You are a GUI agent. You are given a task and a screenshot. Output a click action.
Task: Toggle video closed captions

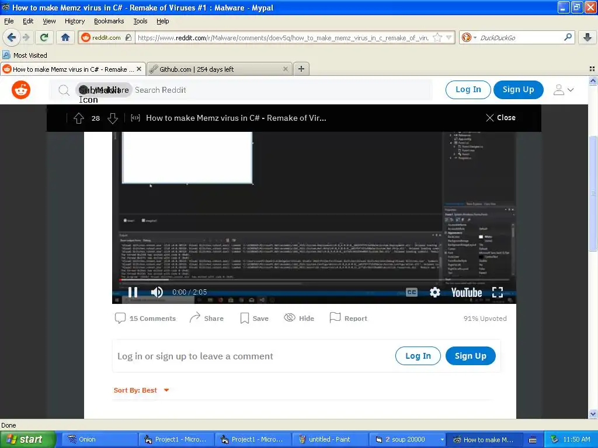412,292
